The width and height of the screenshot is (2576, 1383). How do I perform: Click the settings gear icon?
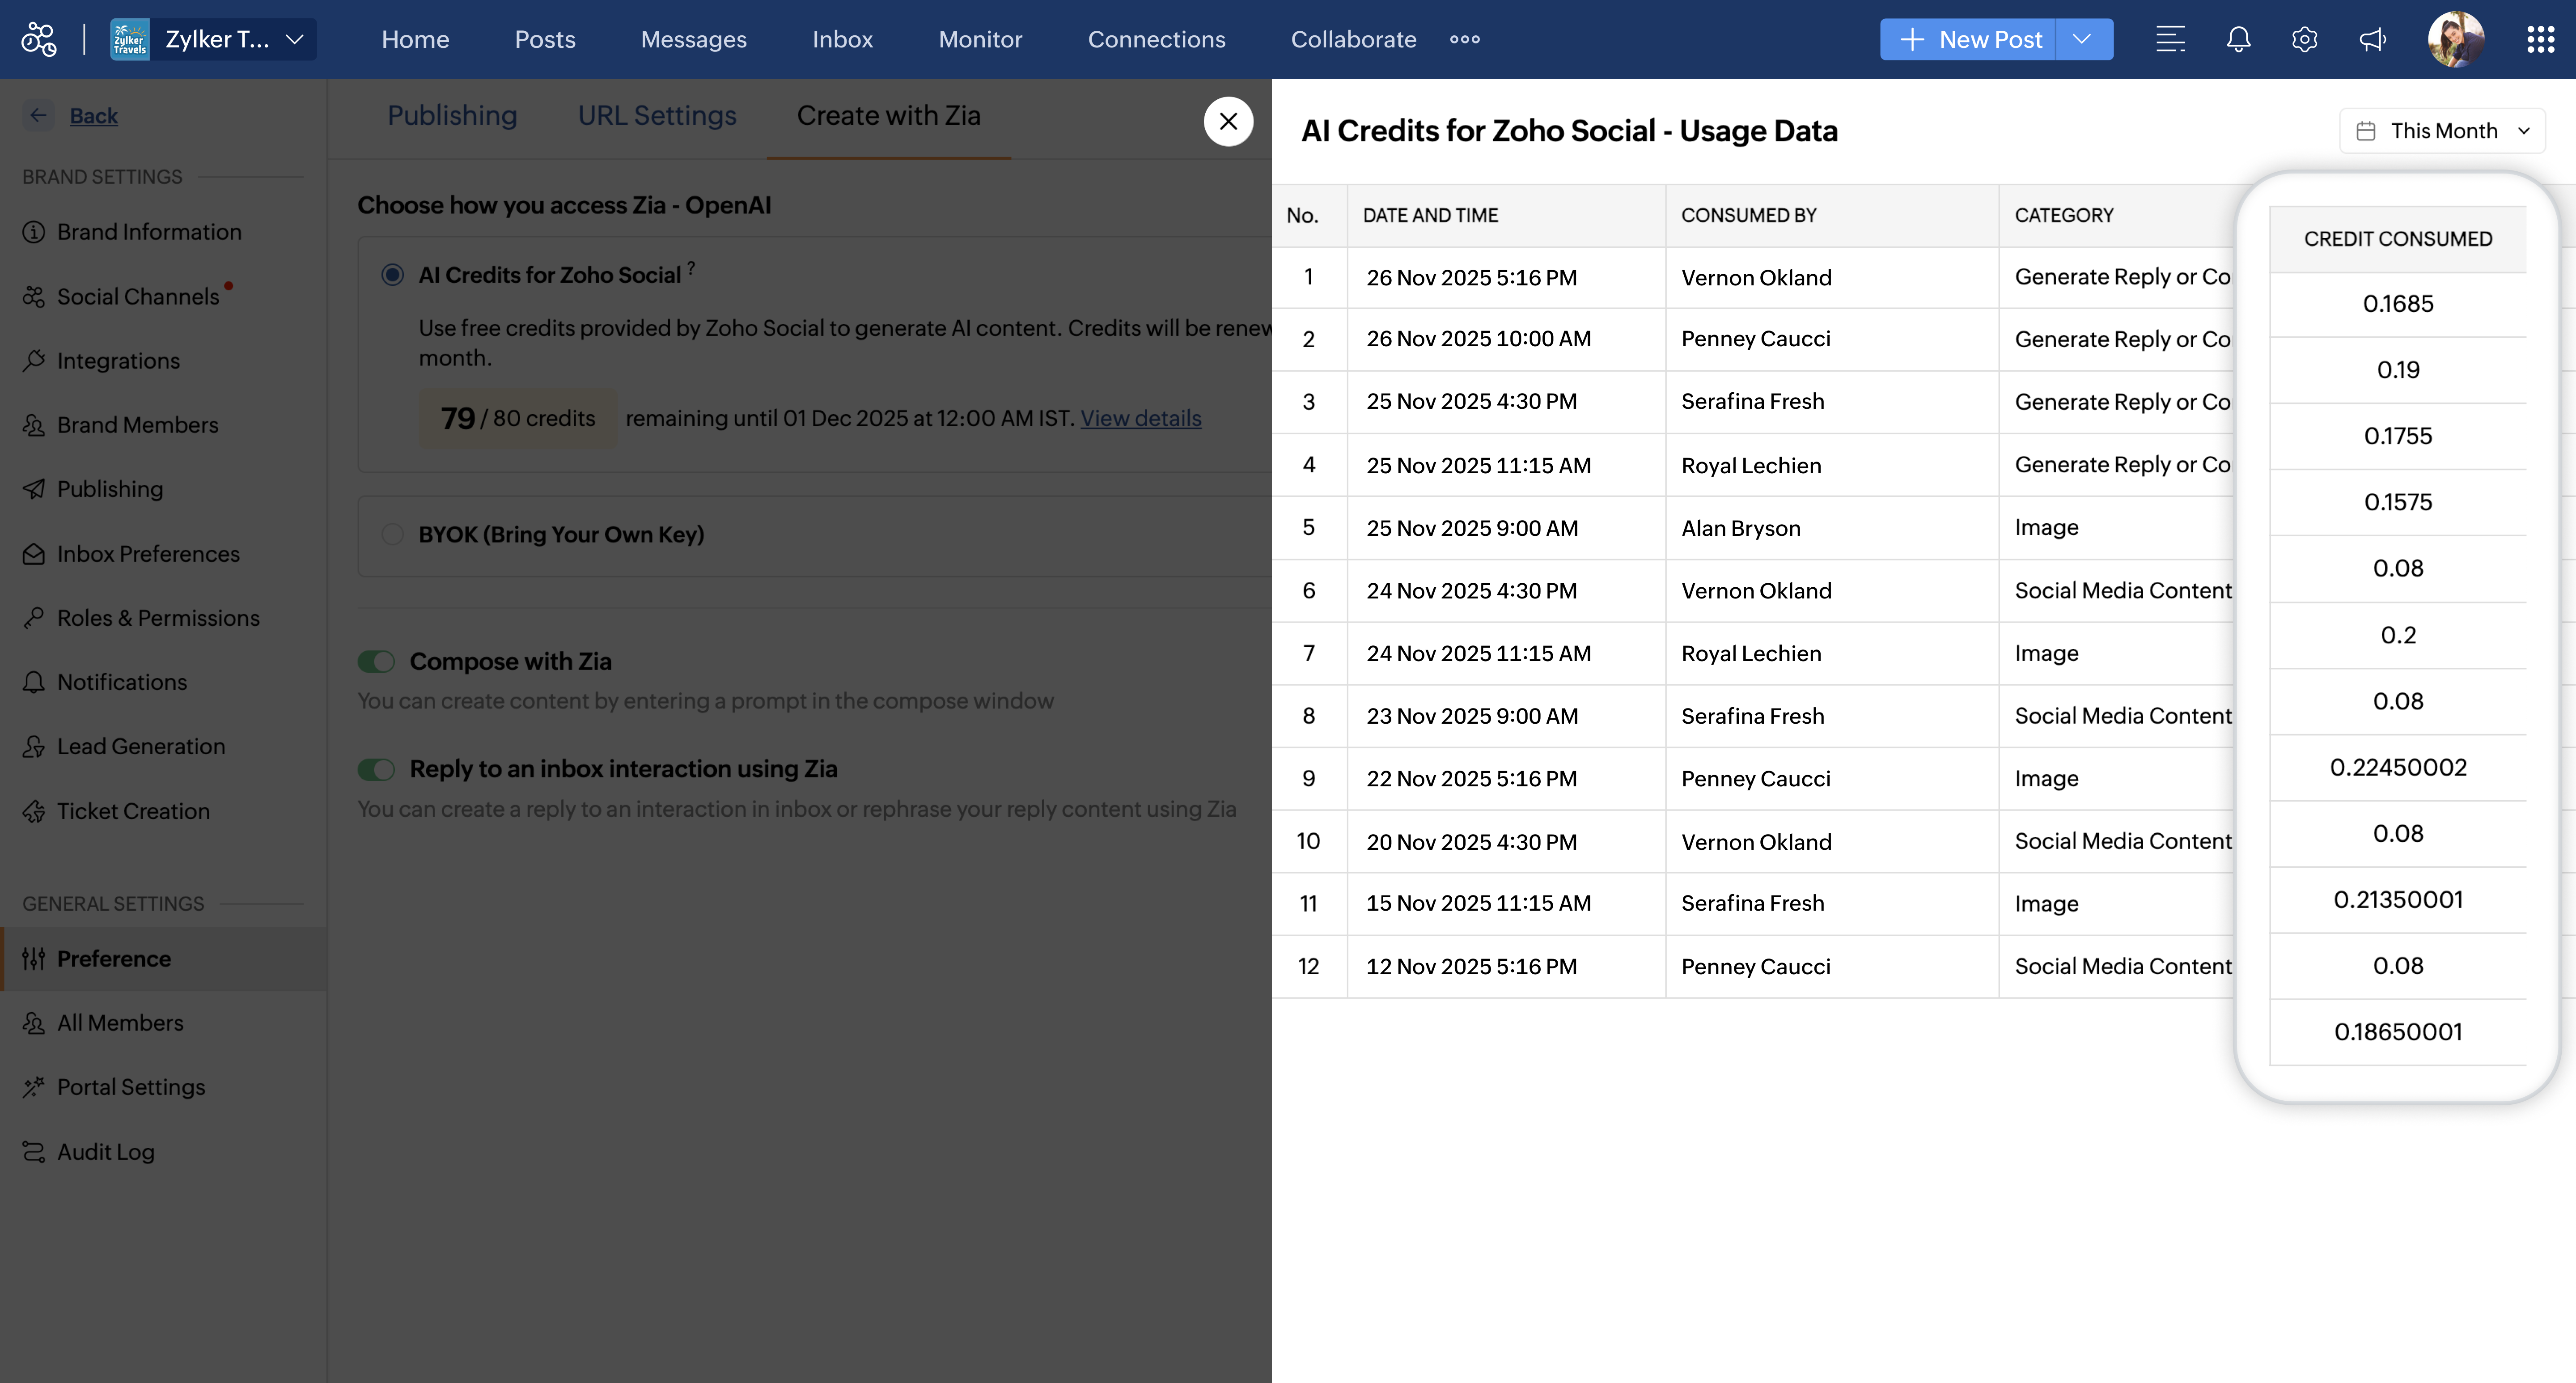point(2304,39)
